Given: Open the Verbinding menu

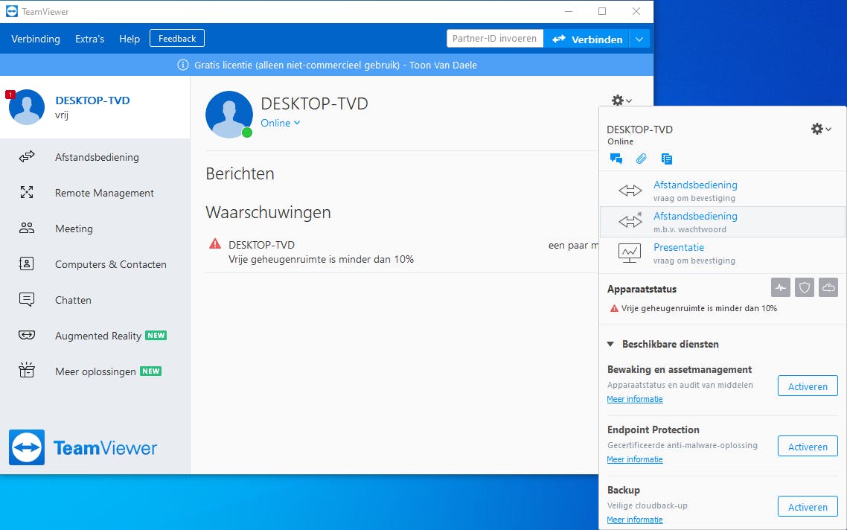Looking at the screenshot, I should [36, 39].
